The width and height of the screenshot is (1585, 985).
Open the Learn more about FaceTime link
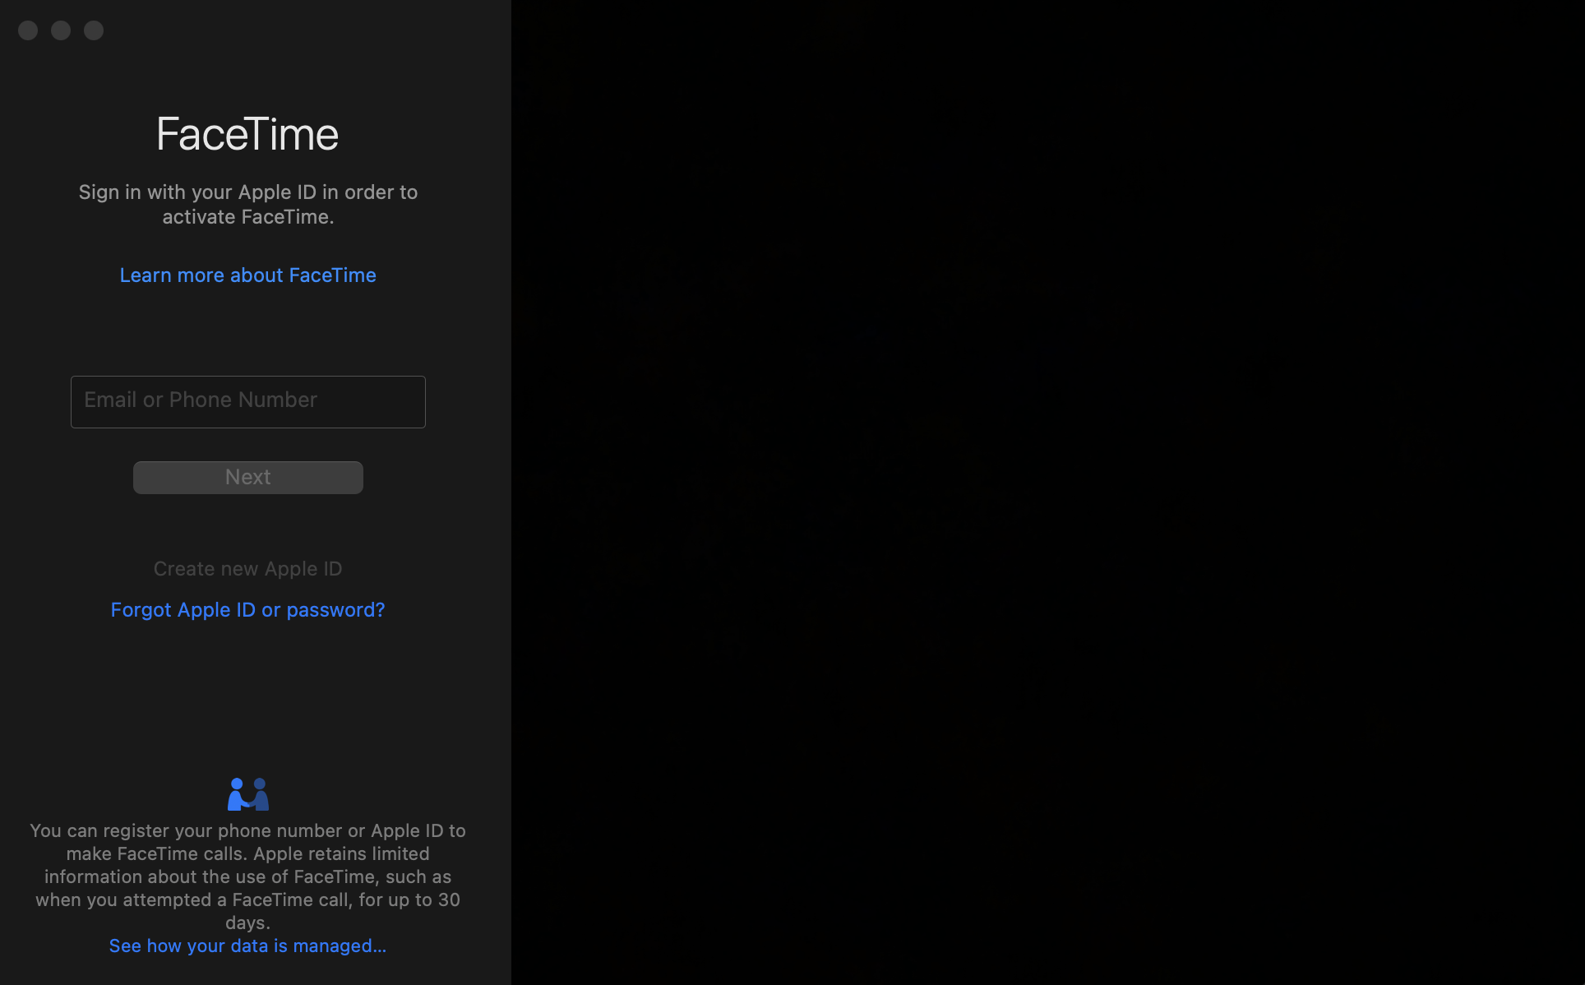pyautogui.click(x=247, y=275)
